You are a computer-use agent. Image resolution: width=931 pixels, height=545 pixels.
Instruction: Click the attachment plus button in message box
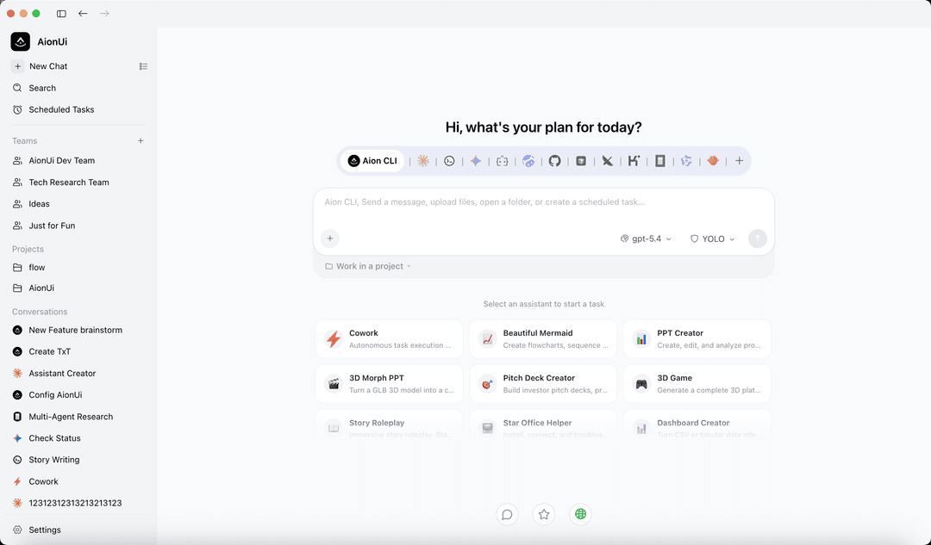[330, 238]
